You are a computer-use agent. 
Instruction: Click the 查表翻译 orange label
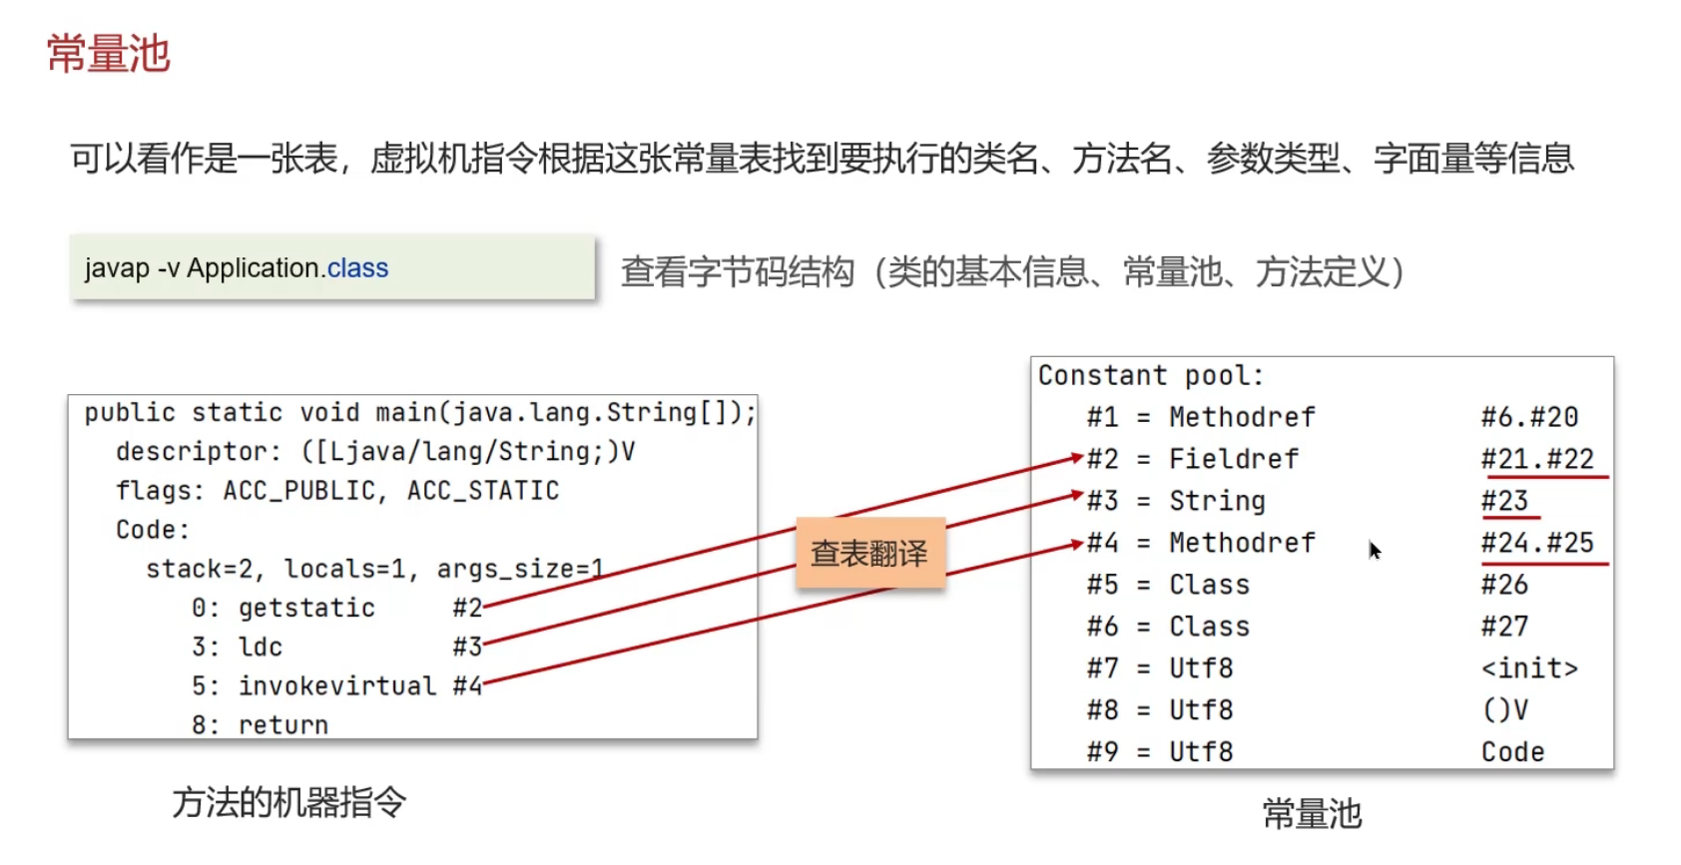[x=869, y=553]
